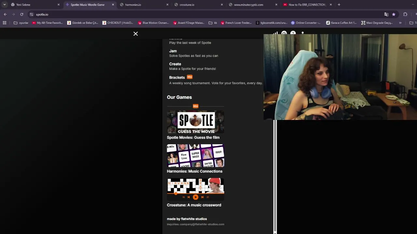Click the 'made by flatwhite studios' credit
Viewport: 417px width, 234px height.
(187, 219)
